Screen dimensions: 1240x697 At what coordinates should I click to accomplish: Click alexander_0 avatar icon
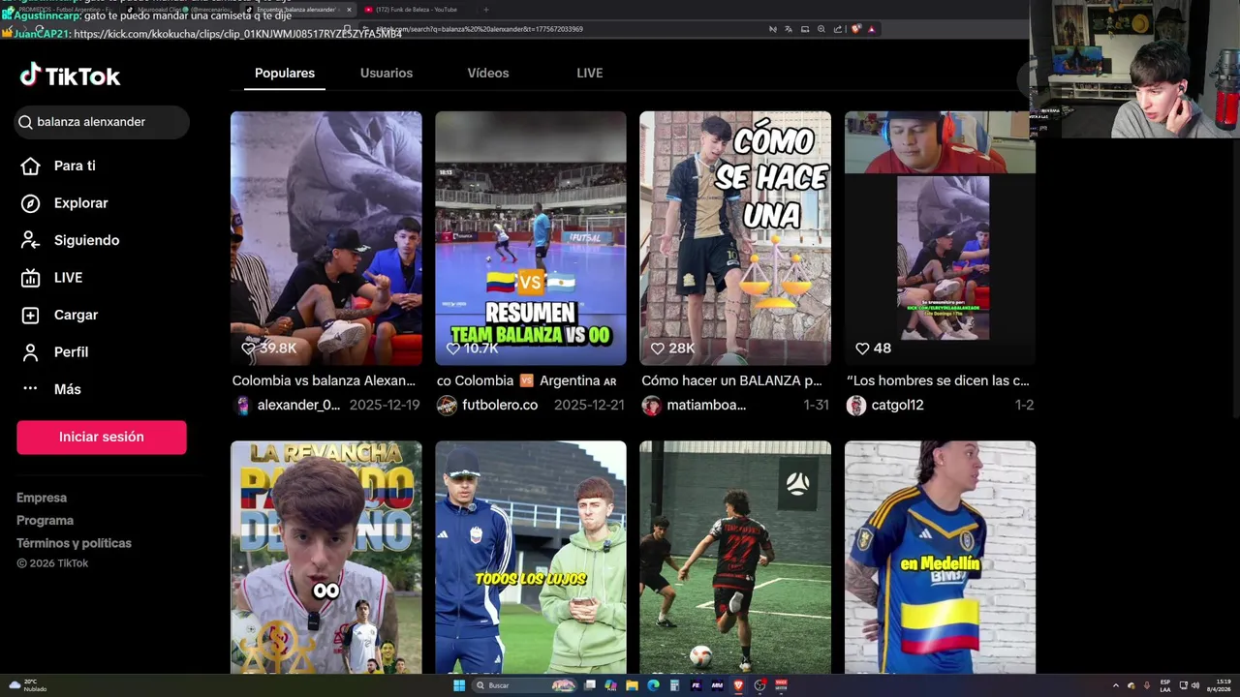[x=242, y=406]
